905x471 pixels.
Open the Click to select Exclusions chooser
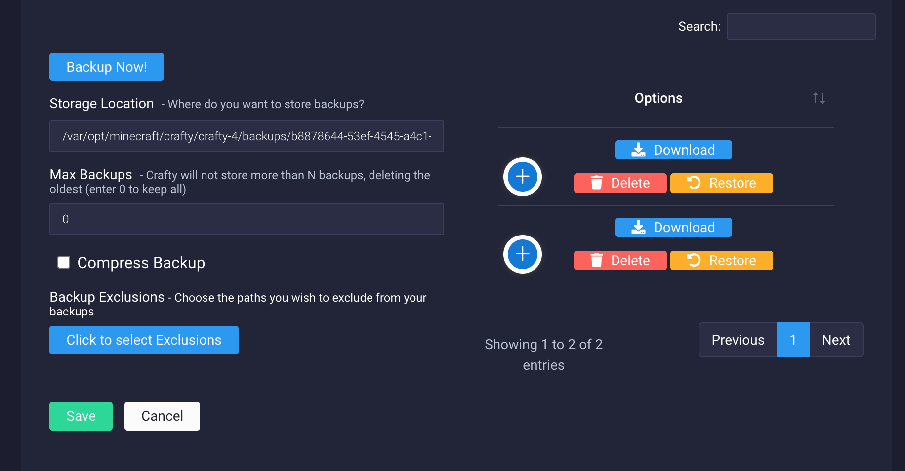(144, 340)
